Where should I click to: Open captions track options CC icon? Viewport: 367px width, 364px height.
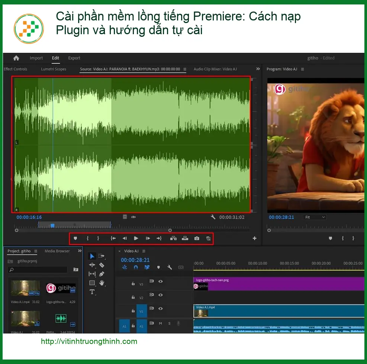pyautogui.click(x=181, y=267)
